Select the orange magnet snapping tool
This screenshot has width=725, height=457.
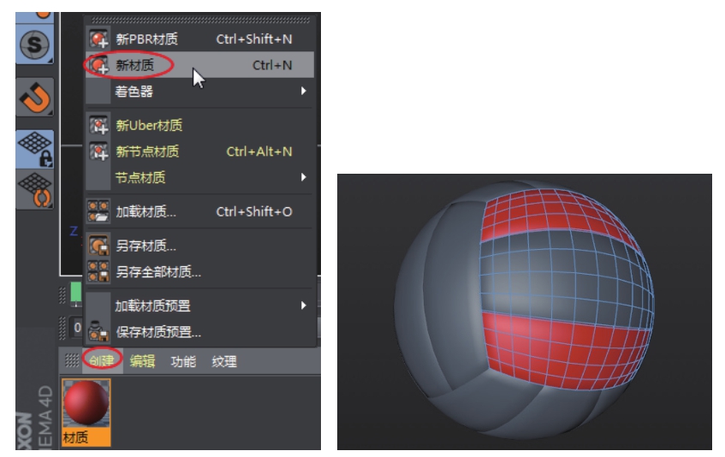[35, 97]
